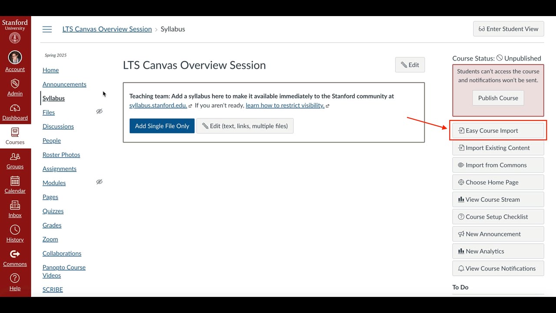Viewport: 556px width, 313px height.
Task: Go to Home in course navigation
Action: (50, 70)
